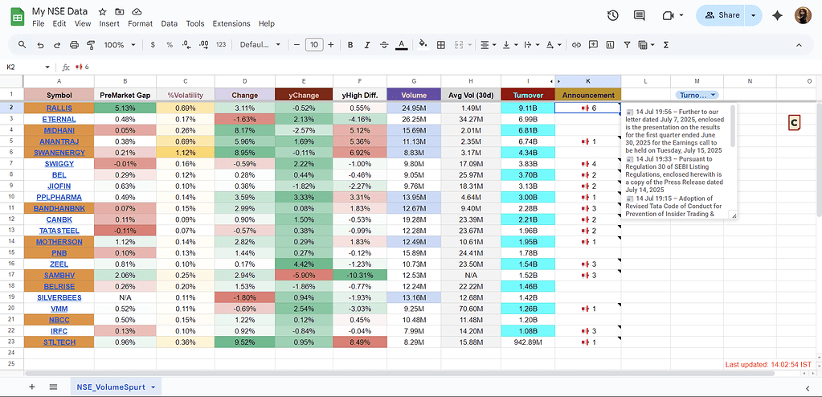Star this spreadsheet

tap(102, 12)
